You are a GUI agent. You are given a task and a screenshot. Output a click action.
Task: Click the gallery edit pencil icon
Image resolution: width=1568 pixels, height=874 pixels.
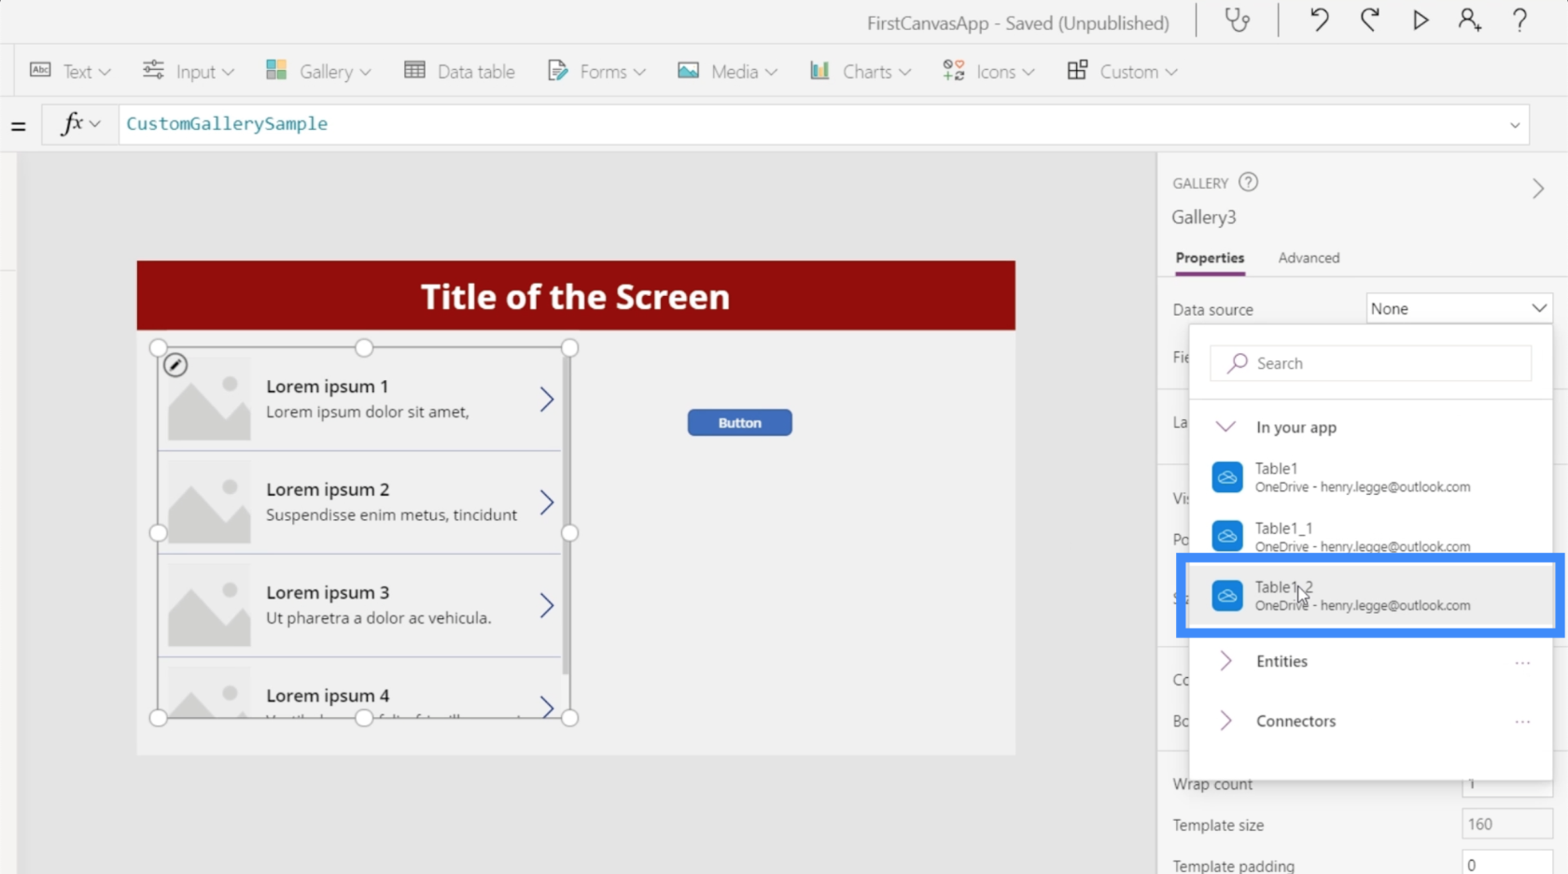(x=175, y=365)
